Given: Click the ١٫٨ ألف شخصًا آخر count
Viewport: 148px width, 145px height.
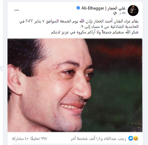Looking at the screenshot, I should 85,139.
